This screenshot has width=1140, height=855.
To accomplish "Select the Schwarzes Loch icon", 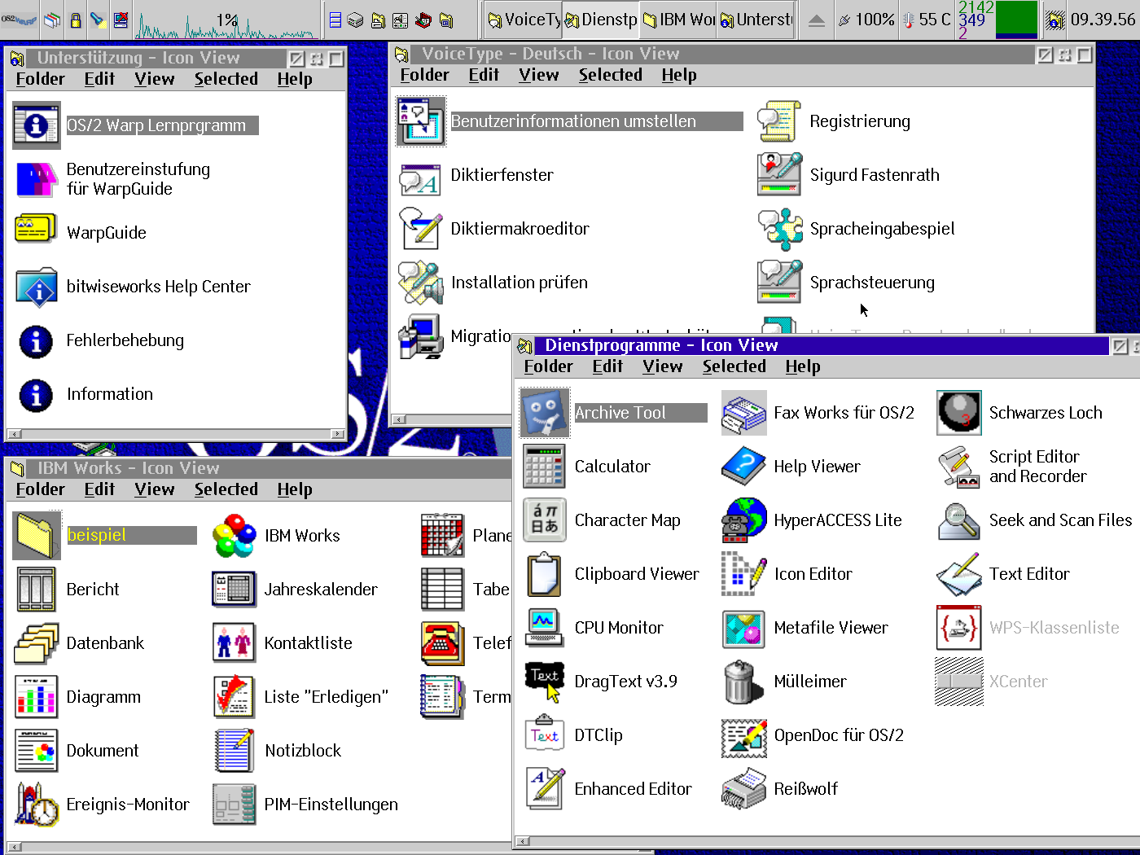I will coord(959,413).
